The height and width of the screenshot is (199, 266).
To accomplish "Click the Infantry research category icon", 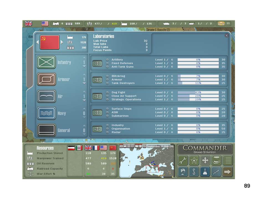I will tap(46, 62).
